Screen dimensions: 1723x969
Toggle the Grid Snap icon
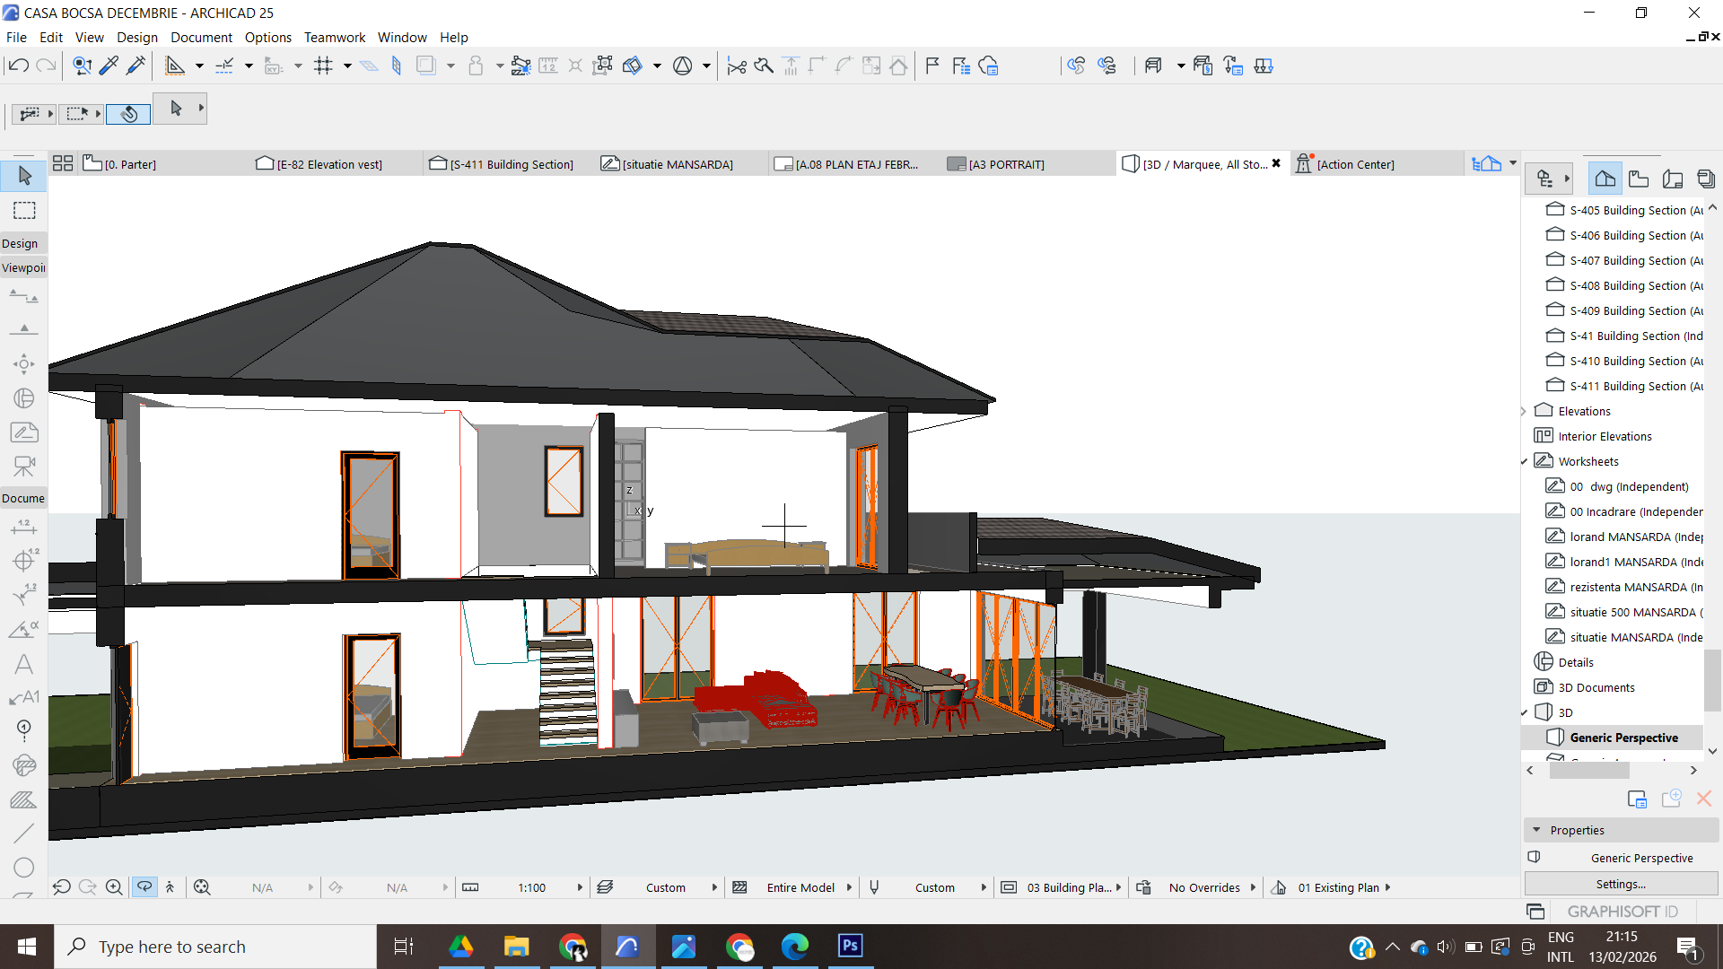(324, 65)
